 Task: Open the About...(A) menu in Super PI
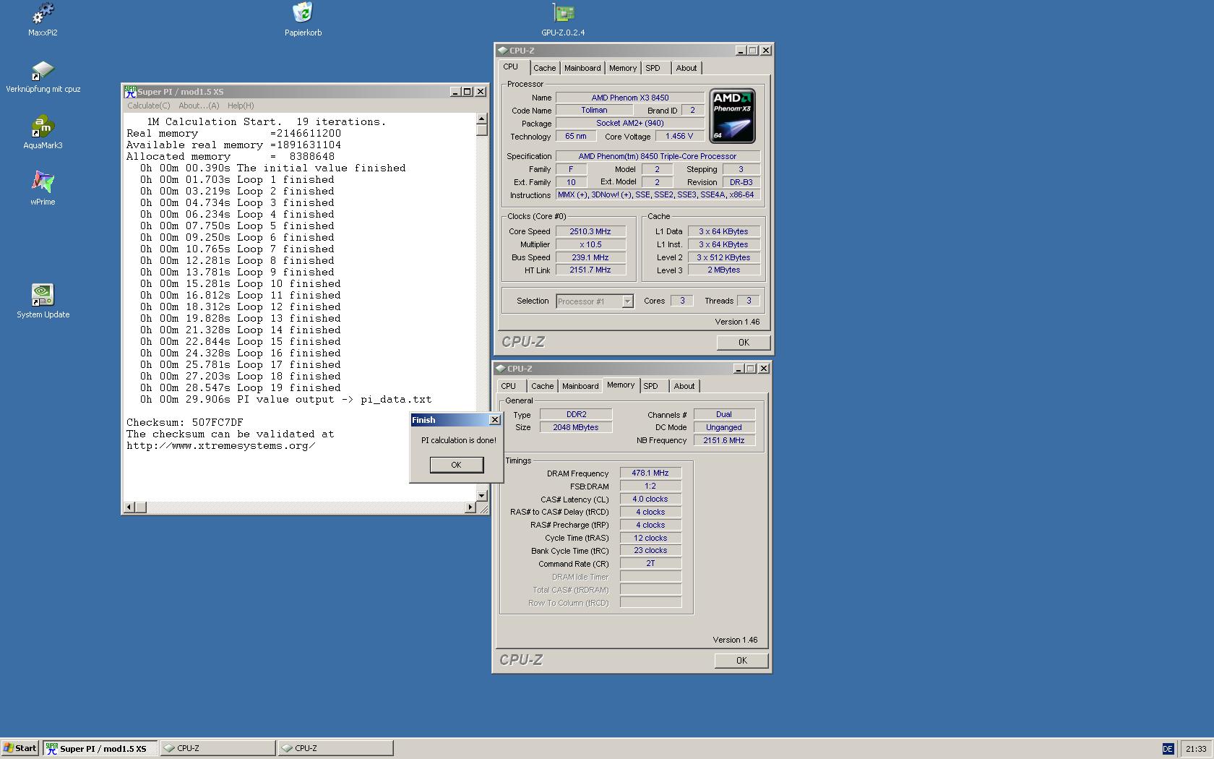point(199,106)
